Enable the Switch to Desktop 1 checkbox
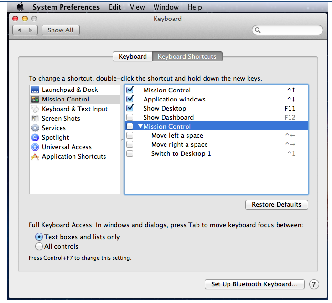Screen dimensions: 332x303 coord(130,153)
